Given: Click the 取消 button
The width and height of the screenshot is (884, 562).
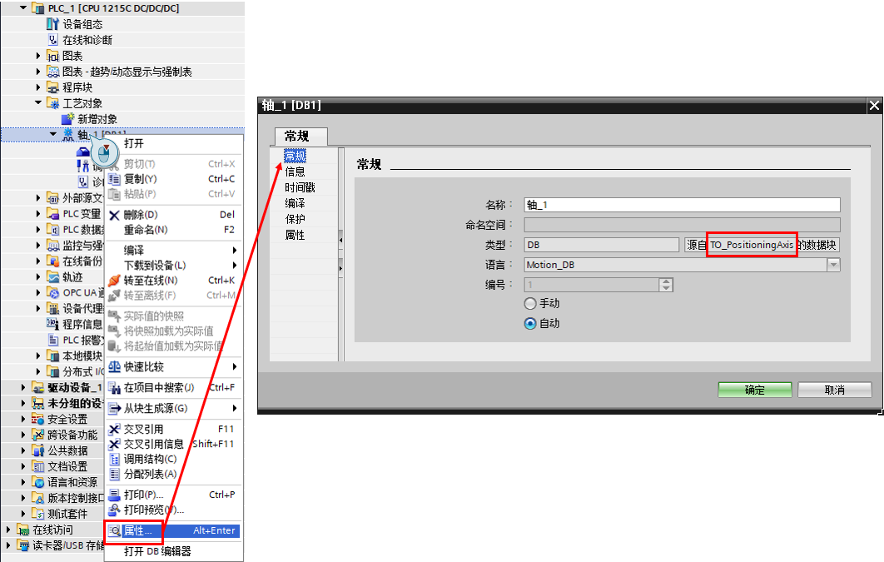Looking at the screenshot, I should (x=834, y=390).
